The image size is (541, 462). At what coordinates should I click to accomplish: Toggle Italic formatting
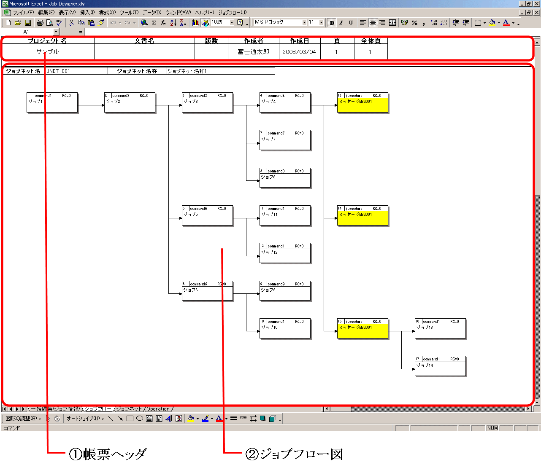[341, 23]
